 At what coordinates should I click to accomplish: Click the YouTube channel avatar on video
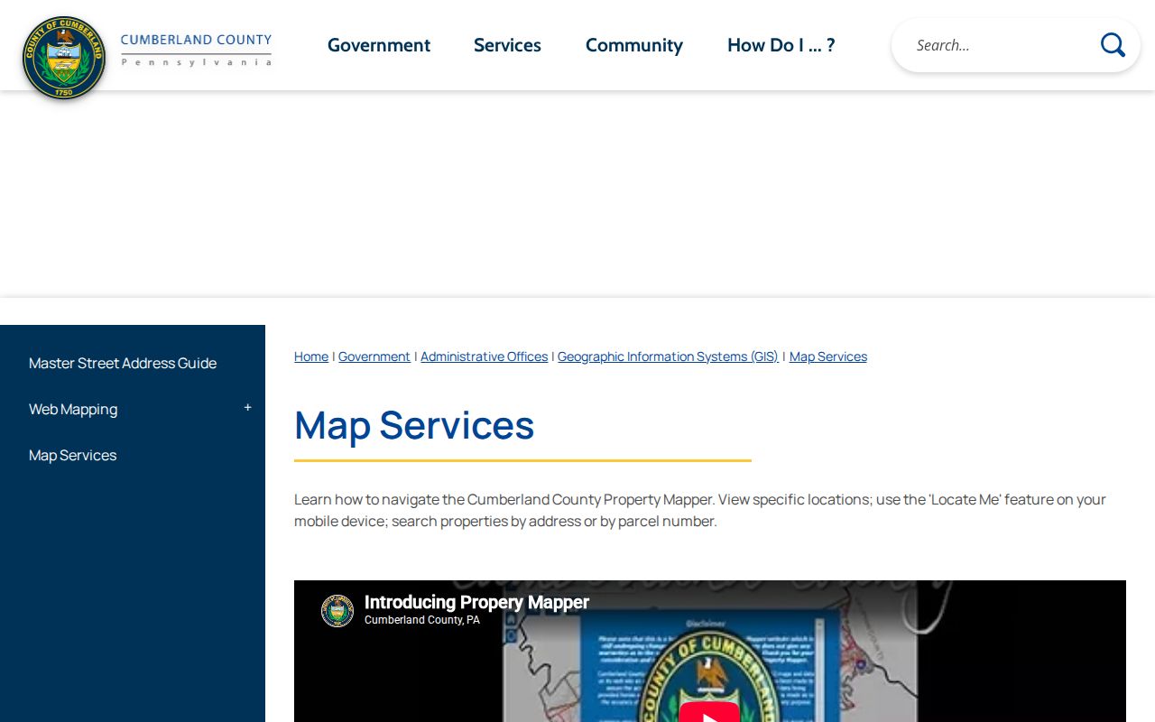337,611
